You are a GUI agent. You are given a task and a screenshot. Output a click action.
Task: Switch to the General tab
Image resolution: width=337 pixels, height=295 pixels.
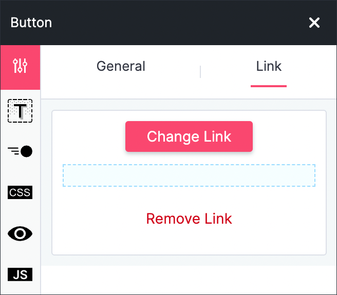pos(121,66)
